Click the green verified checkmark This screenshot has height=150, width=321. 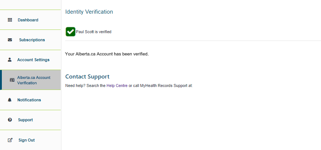pyautogui.click(x=70, y=32)
